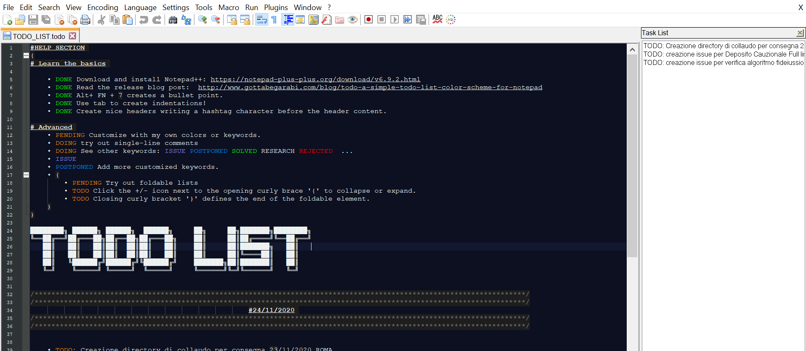Open the ? help menu
Image resolution: width=806 pixels, height=351 pixels.
[329, 7]
